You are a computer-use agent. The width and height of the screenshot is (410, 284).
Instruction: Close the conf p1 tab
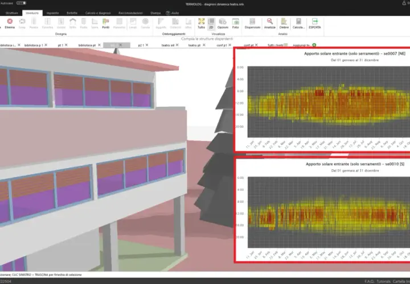coord(230,45)
